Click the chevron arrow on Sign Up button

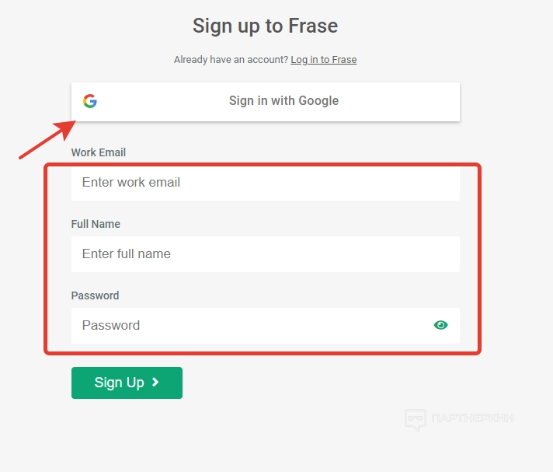156,382
